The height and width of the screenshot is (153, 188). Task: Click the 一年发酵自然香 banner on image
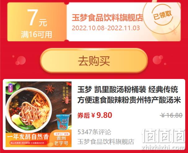coord(28,137)
